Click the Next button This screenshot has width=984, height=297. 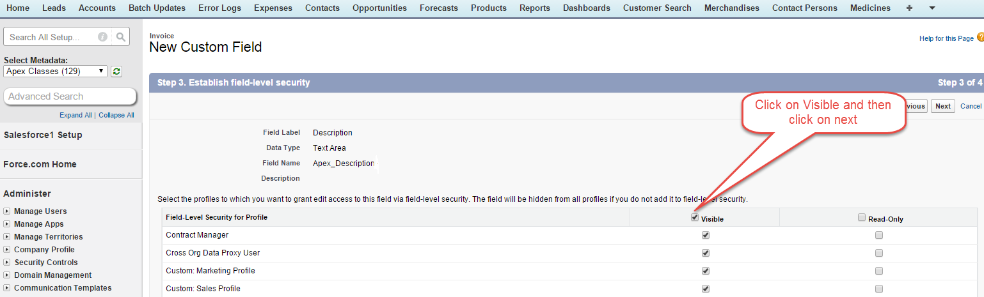point(942,106)
